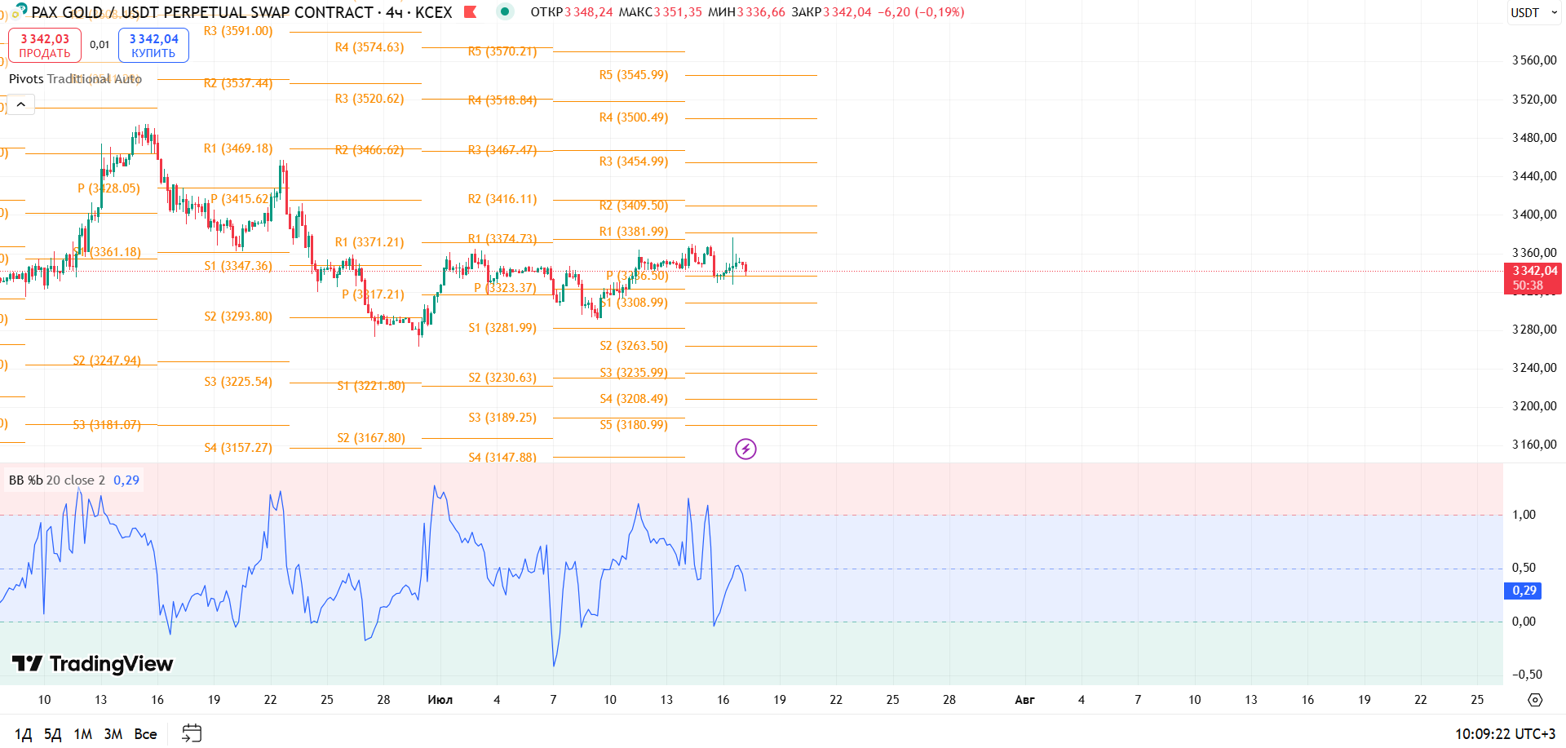Select the Pivots Traditional Auto indicator label
Viewport: 1566px width, 748px height.
75,79
